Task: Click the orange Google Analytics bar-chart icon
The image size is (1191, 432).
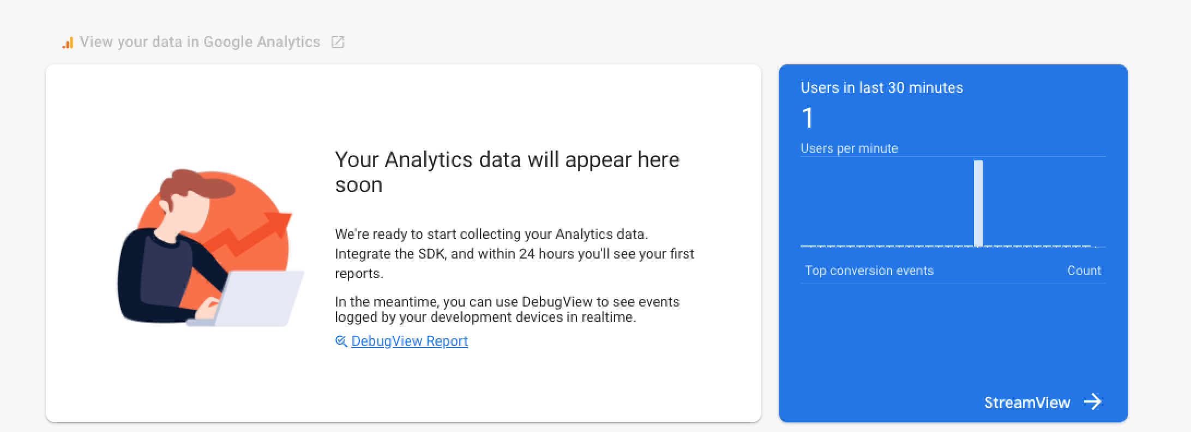Action: point(68,43)
